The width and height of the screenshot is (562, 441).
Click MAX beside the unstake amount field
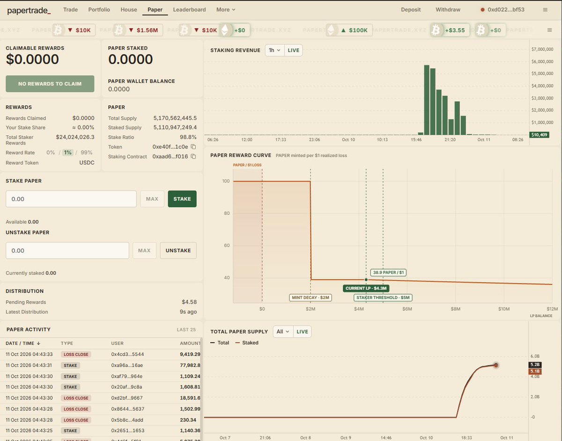click(144, 250)
